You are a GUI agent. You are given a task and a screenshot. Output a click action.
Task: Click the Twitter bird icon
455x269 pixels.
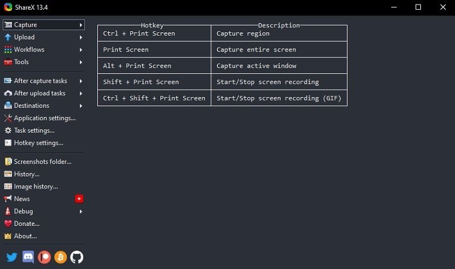11,257
